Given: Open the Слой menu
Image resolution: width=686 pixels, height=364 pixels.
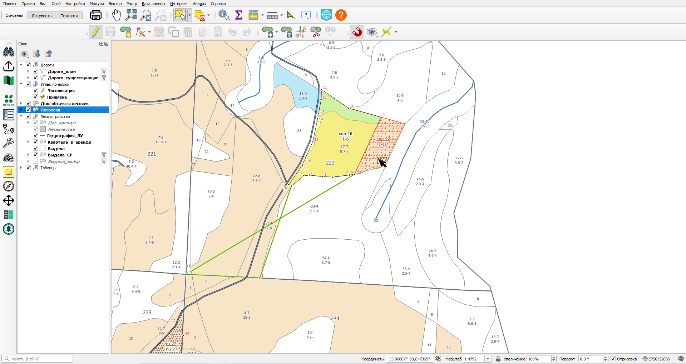Looking at the screenshot, I should coord(56,4).
